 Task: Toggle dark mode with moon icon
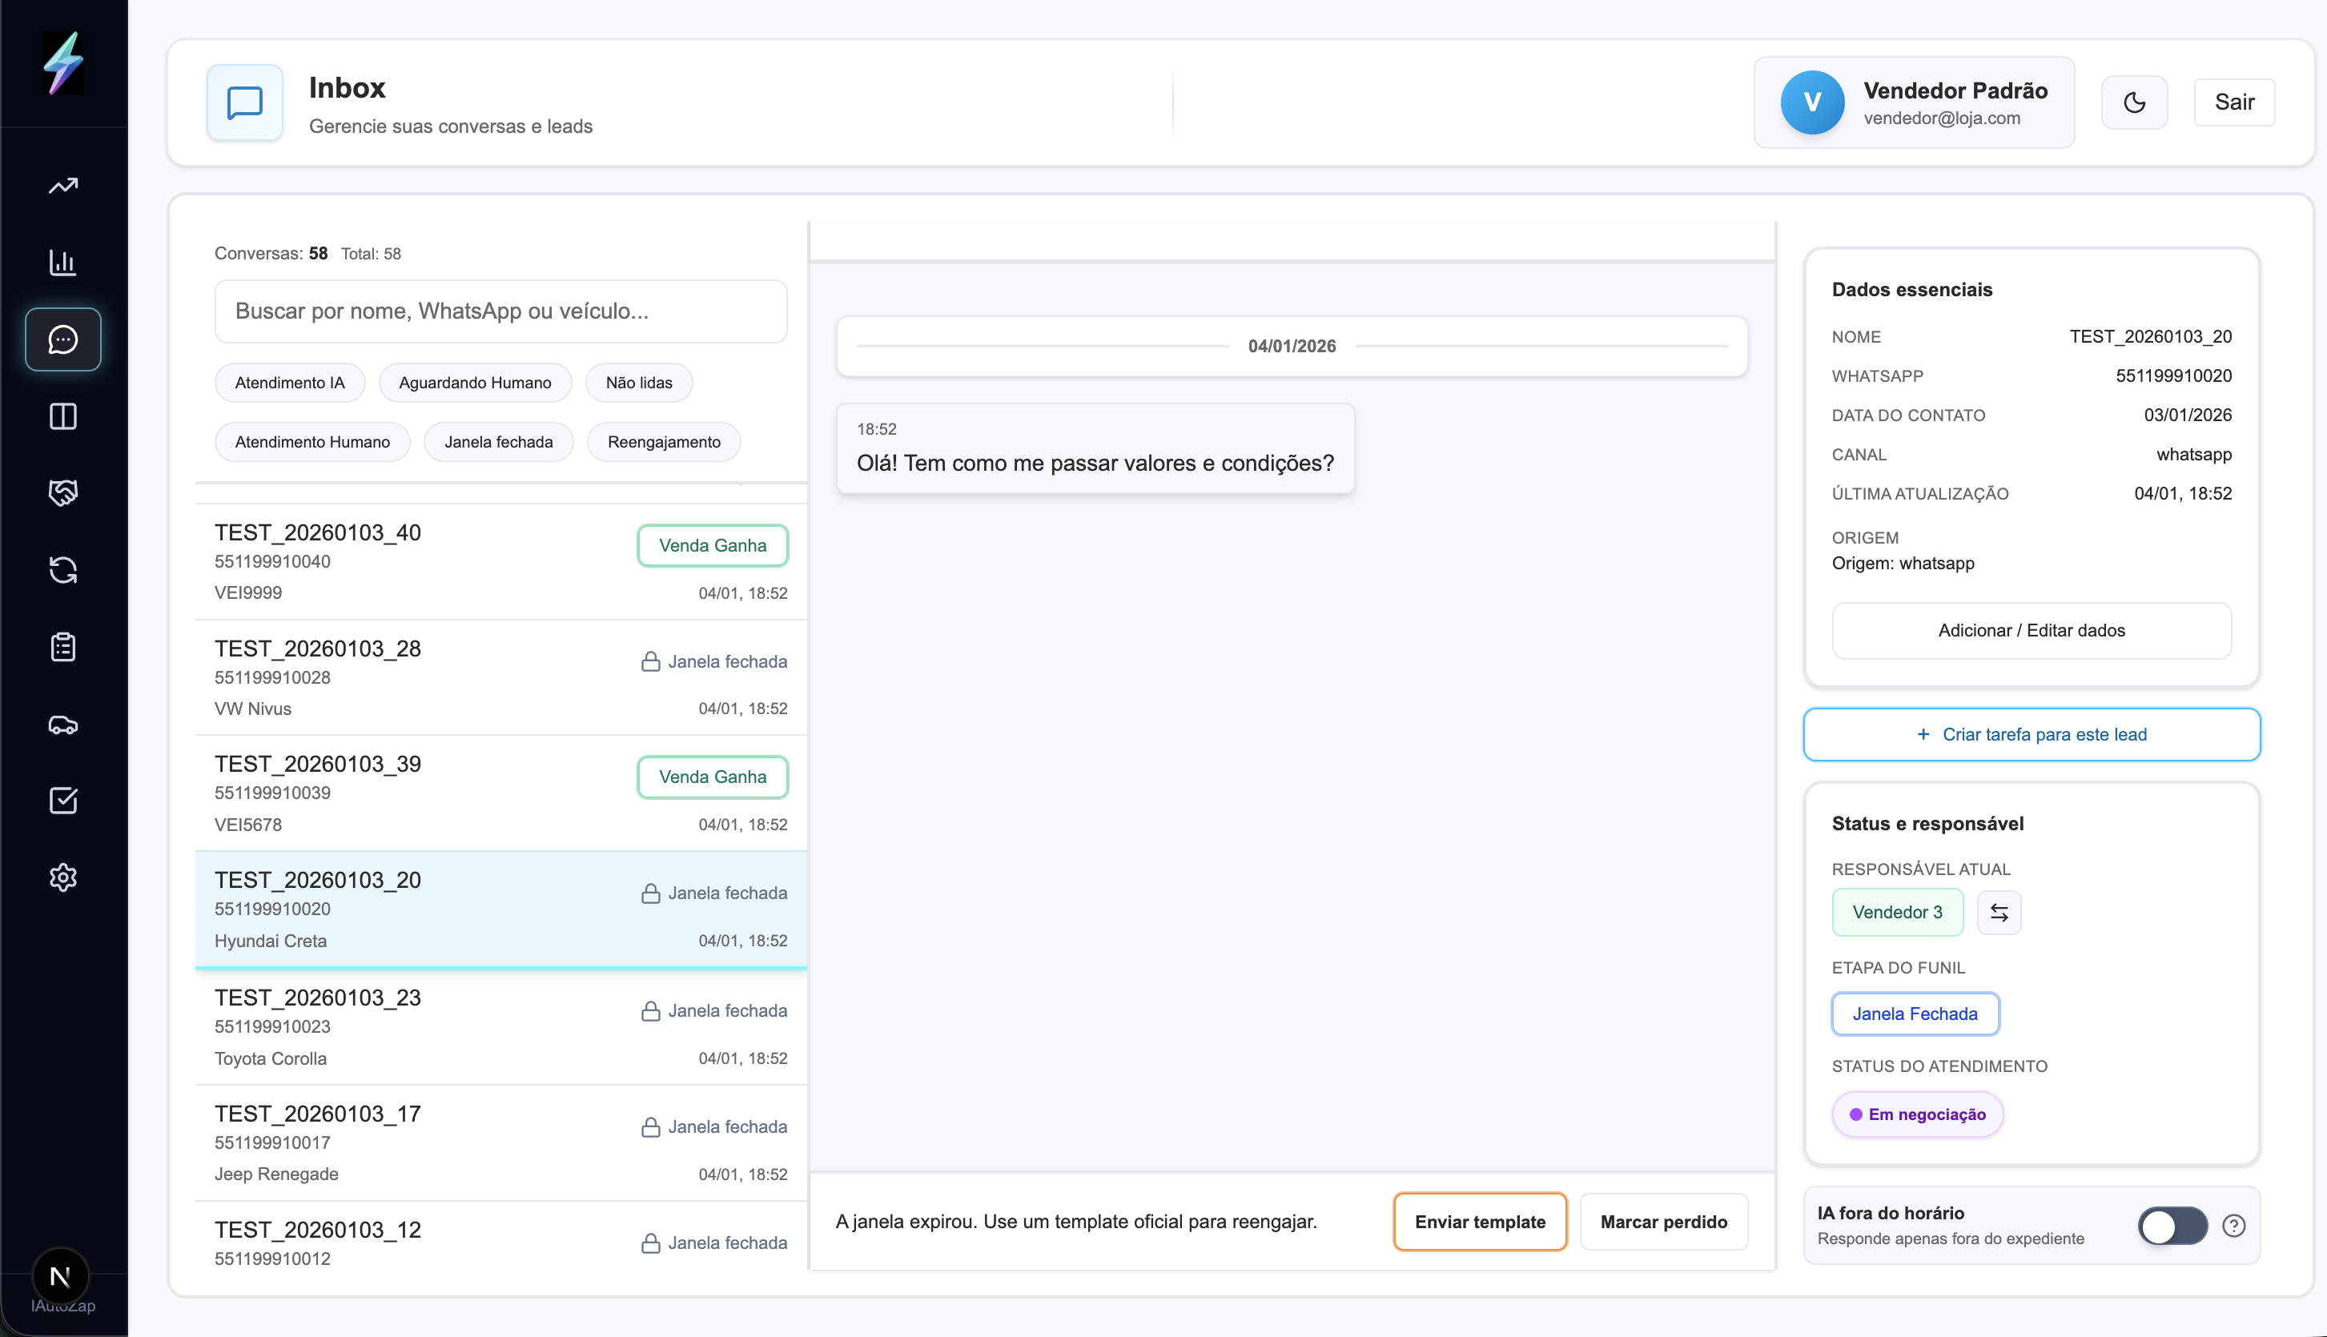pos(2133,102)
